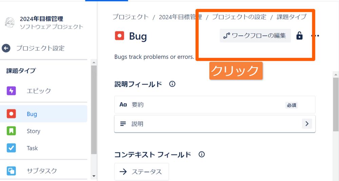Viewport: 339px width, 181px height.
Task: Click the project avatar for 2024年目標管理
Action: coord(9,22)
